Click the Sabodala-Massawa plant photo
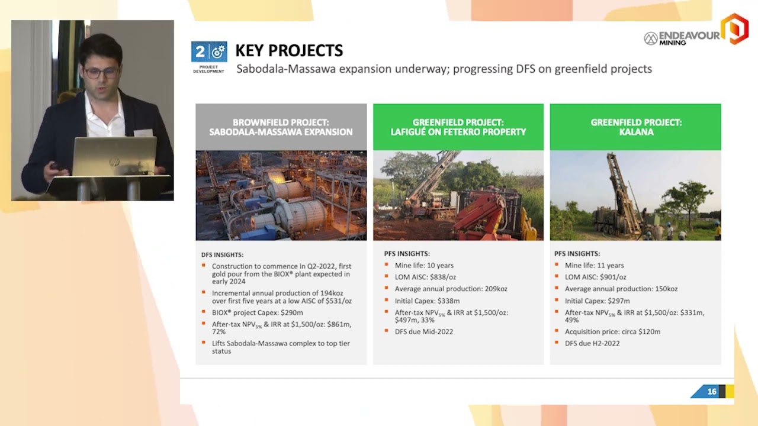 pyautogui.click(x=281, y=195)
